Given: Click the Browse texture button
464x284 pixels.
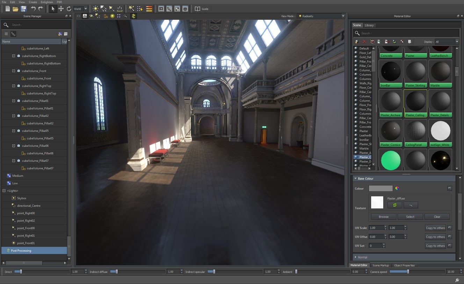Looking at the screenshot, I should (384, 217).
